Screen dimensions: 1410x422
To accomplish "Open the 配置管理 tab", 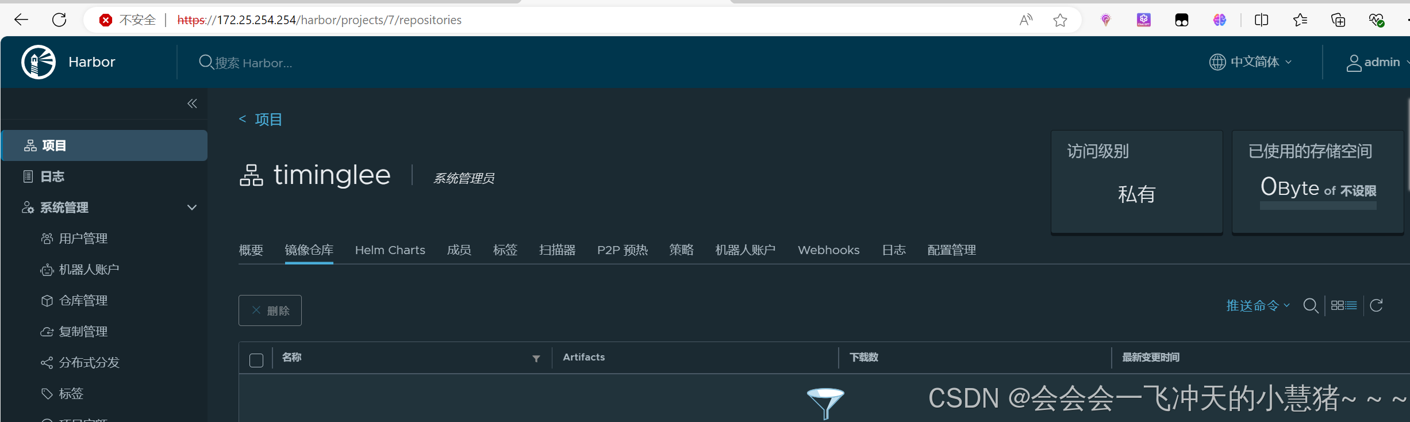I will [952, 250].
